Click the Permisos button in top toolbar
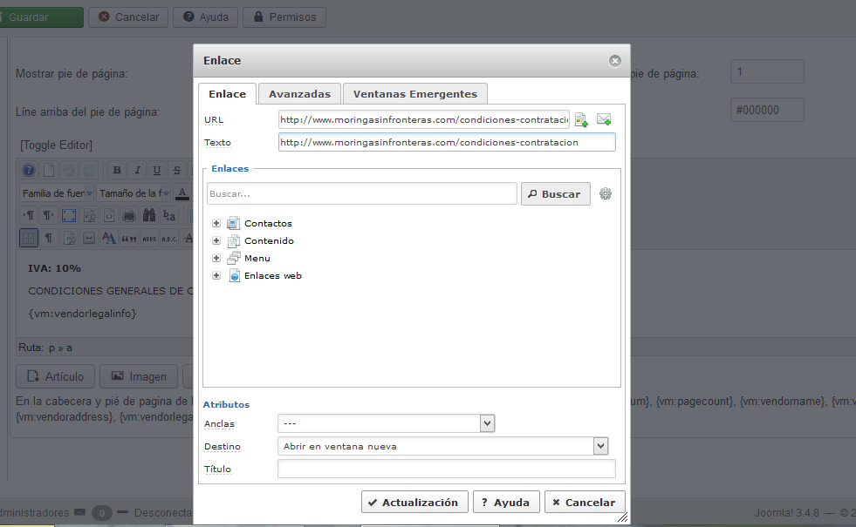856x527 pixels. [x=284, y=17]
